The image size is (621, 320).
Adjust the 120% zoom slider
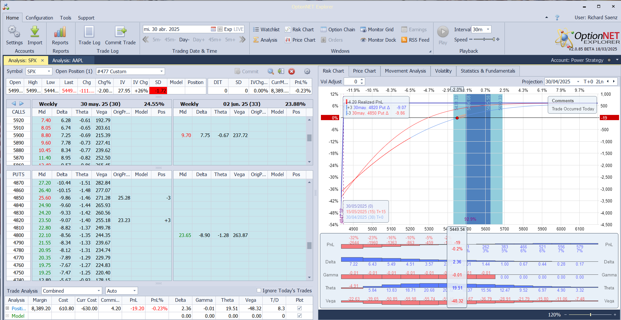(x=590, y=315)
